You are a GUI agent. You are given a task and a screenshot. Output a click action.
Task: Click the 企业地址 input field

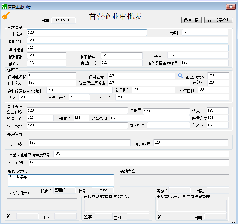pos(77,125)
